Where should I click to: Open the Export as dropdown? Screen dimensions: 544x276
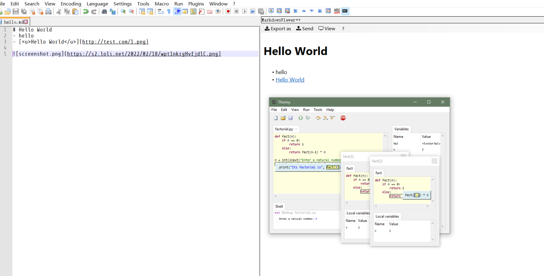278,28
